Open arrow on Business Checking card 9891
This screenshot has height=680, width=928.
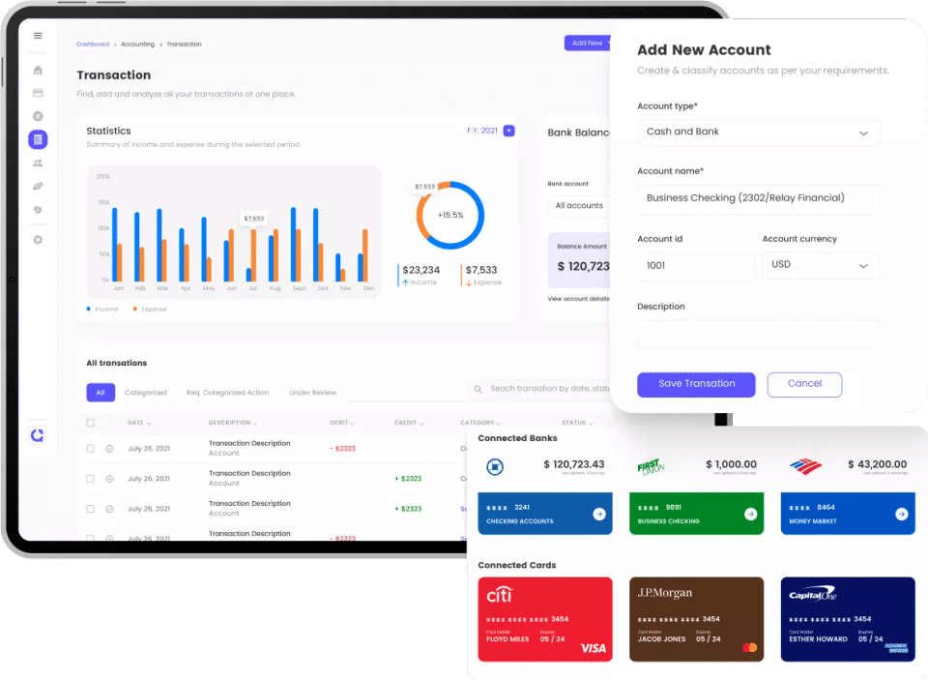tap(750, 515)
